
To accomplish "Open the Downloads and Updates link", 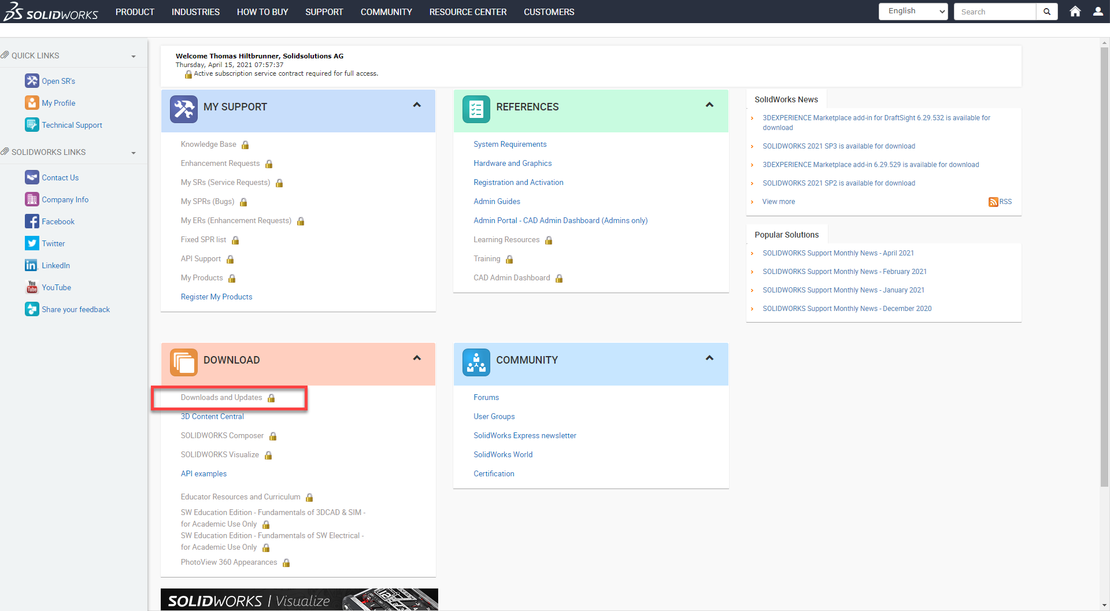I will [x=221, y=398].
